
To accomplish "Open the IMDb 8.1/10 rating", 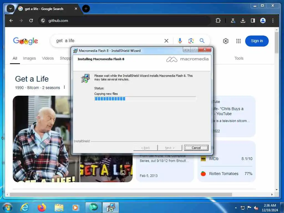I will [x=226, y=159].
